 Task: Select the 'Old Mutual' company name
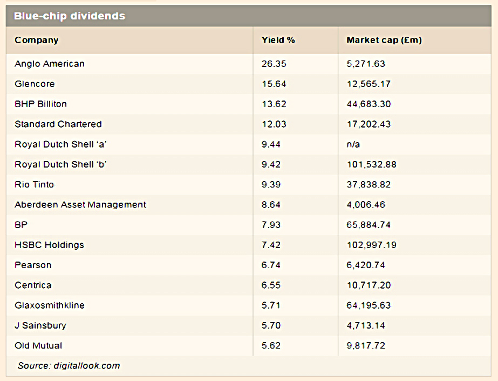(38, 345)
